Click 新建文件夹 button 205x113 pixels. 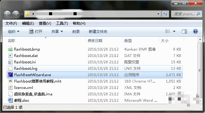98,32
